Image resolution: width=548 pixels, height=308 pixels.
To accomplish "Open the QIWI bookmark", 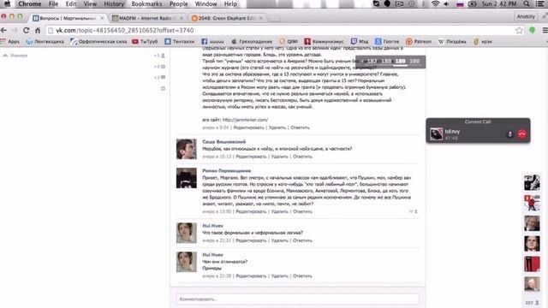I will click(x=289, y=42).
